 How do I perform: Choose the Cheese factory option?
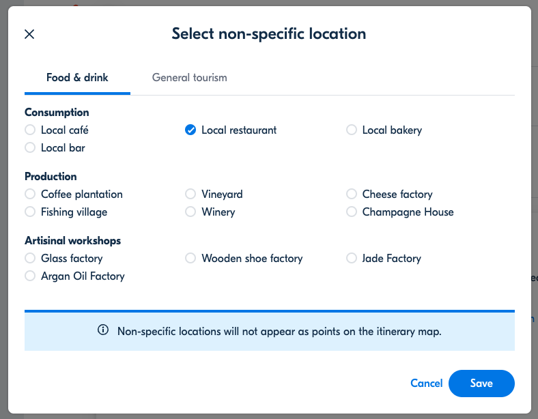coord(352,194)
